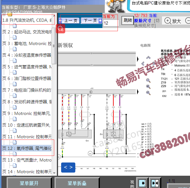Screen dimensions: 190x188
Task: Click the page number input showing 12
Action: click(111, 23)
